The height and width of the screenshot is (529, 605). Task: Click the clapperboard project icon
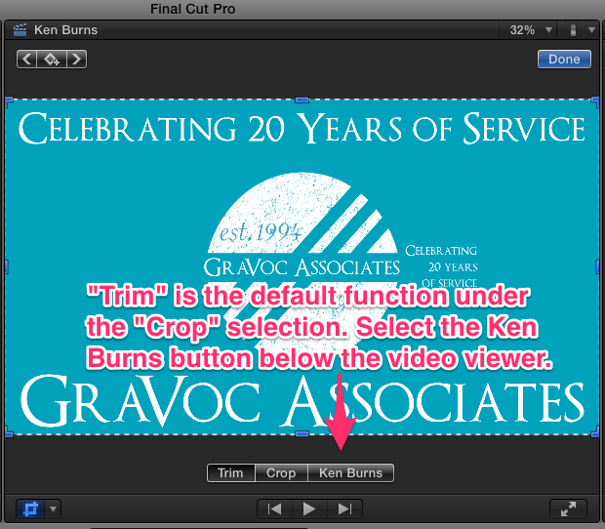tap(20, 29)
